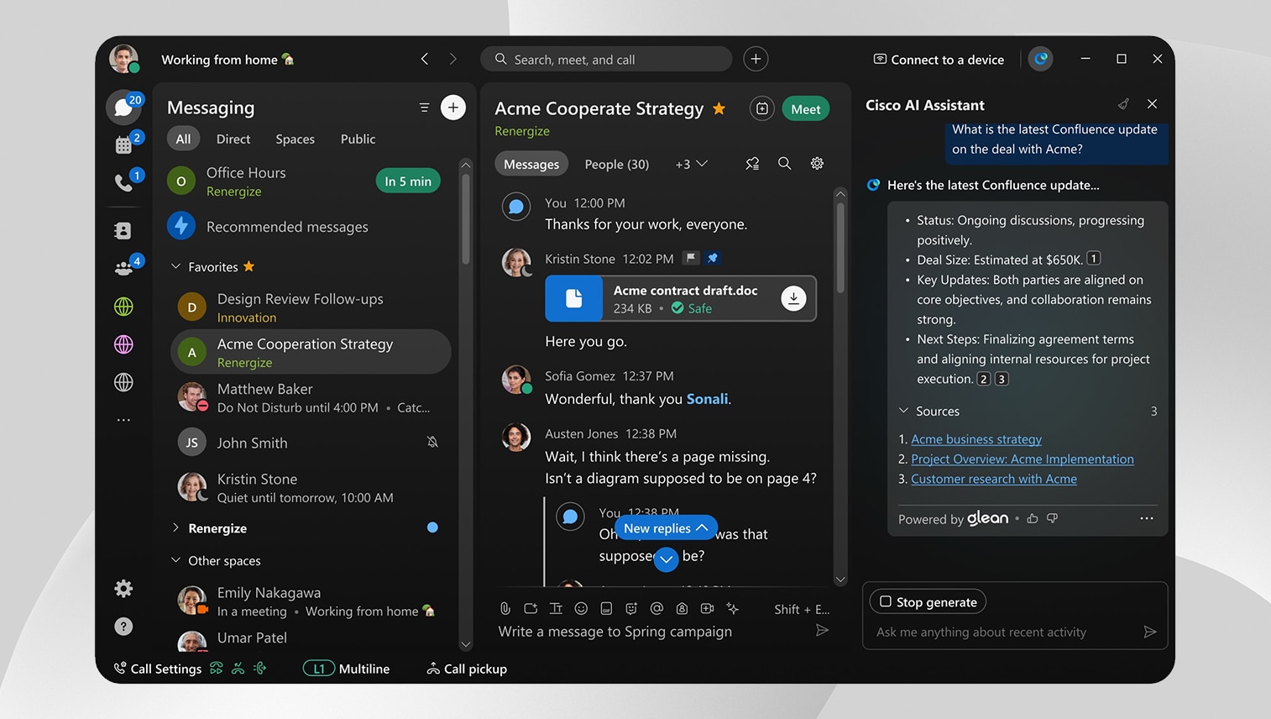Open the Meetings calendar in the sidebar
Image resolution: width=1271 pixels, height=719 pixels.
point(123,144)
